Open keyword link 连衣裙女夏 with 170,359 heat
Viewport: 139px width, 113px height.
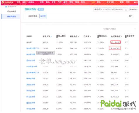30,54
